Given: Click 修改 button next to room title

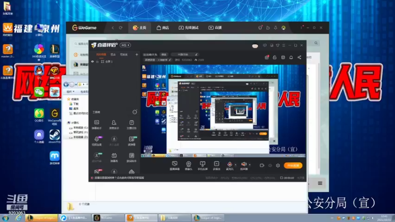Looking at the screenshot, I should point(164,54).
